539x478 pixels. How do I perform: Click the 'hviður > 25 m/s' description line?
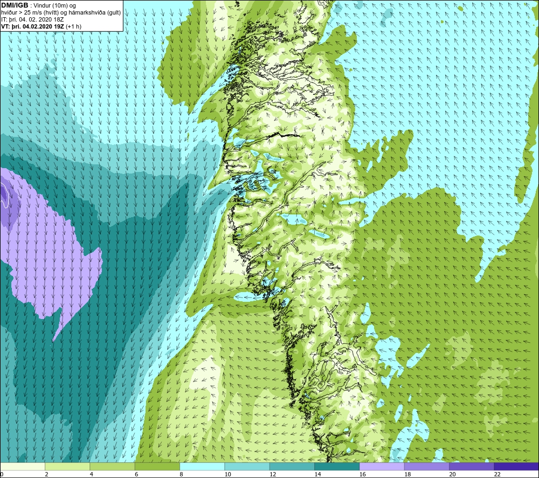(61, 12)
